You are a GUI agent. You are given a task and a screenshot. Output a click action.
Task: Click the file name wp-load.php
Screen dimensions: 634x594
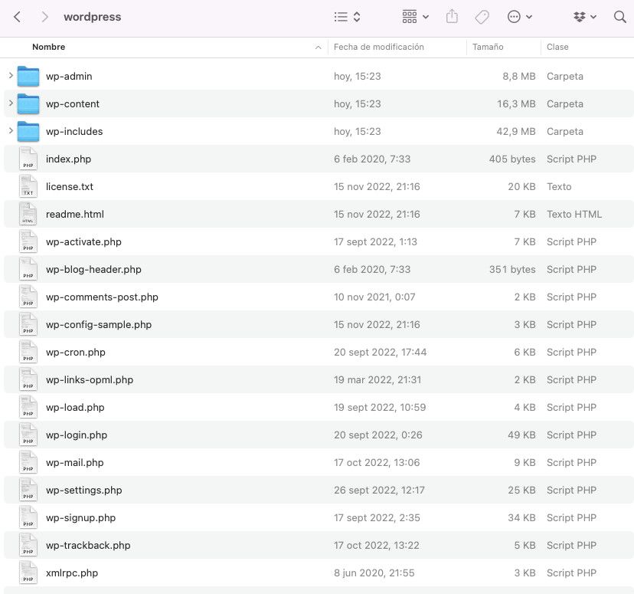(75, 408)
